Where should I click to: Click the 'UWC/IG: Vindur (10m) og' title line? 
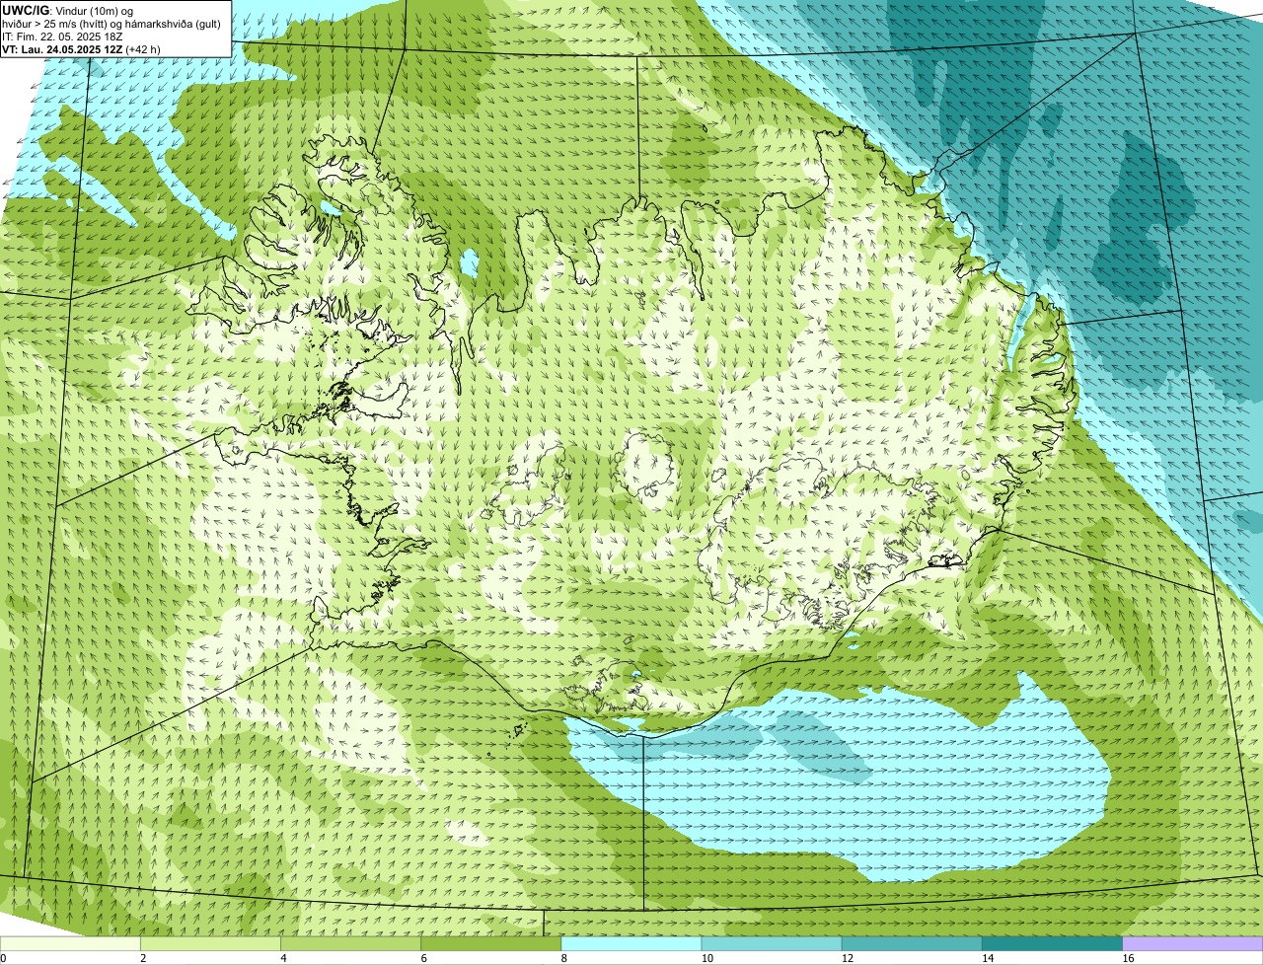[x=67, y=10]
